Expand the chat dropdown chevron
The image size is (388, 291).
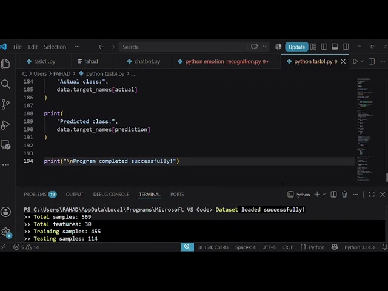tap(264, 47)
